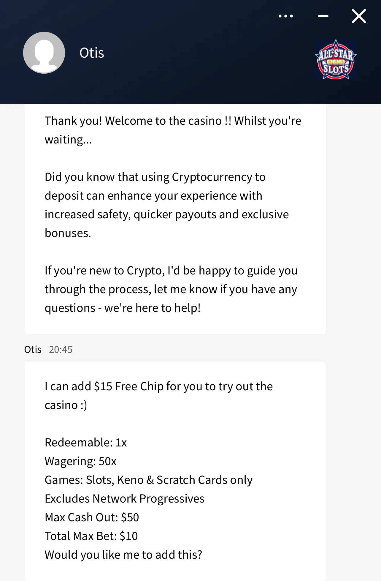Click 'Would you like me to add this?' text
381x581 pixels.
pyautogui.click(x=123, y=555)
